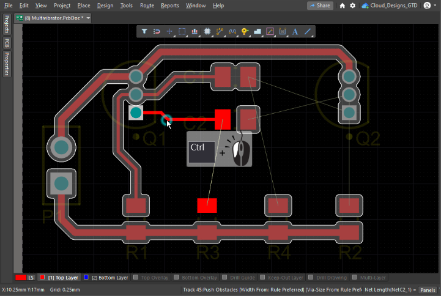The image size is (441, 296).
Task: Click the Share button
Action: coord(319,6)
